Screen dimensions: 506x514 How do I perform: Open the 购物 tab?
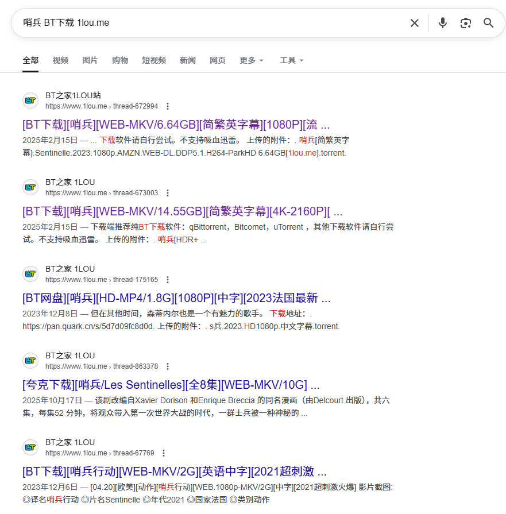coord(120,60)
